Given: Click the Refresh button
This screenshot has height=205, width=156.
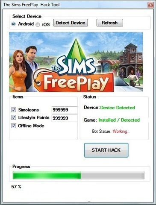Looking at the screenshot, I should tap(109, 23).
